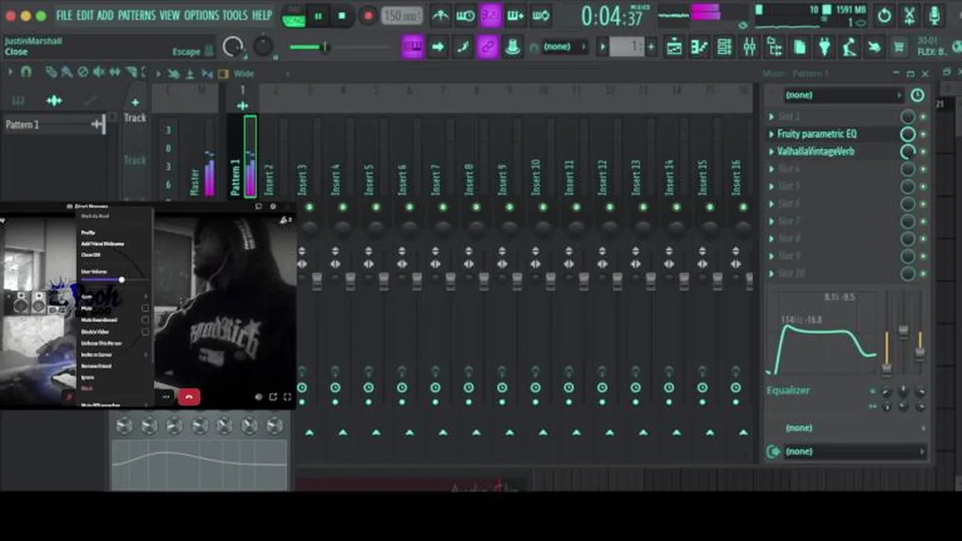This screenshot has width=962, height=541.
Task: Expand Fruity parametric EQ slot arrow
Action: coord(771,134)
